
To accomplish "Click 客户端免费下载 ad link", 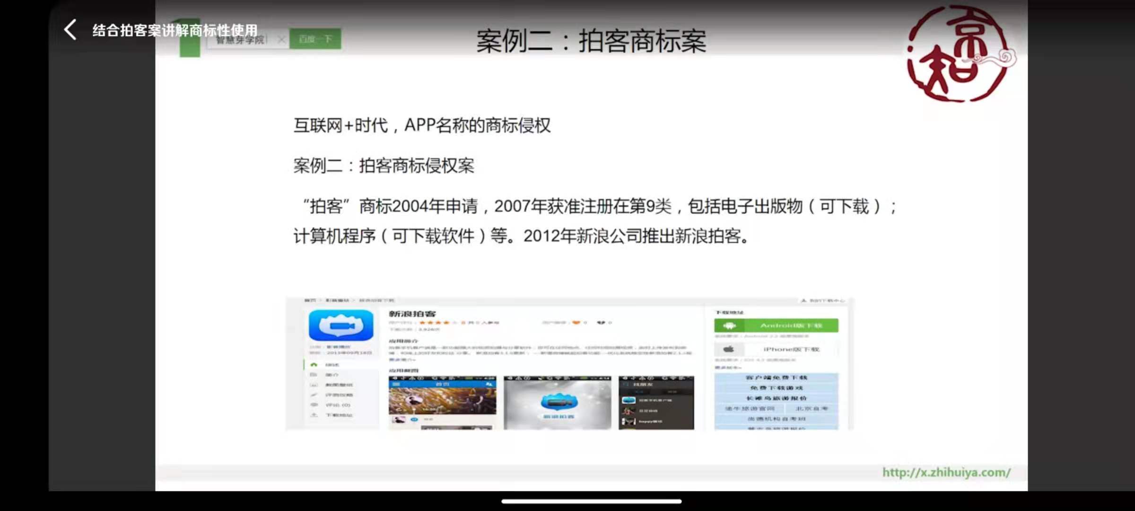I will (776, 378).
